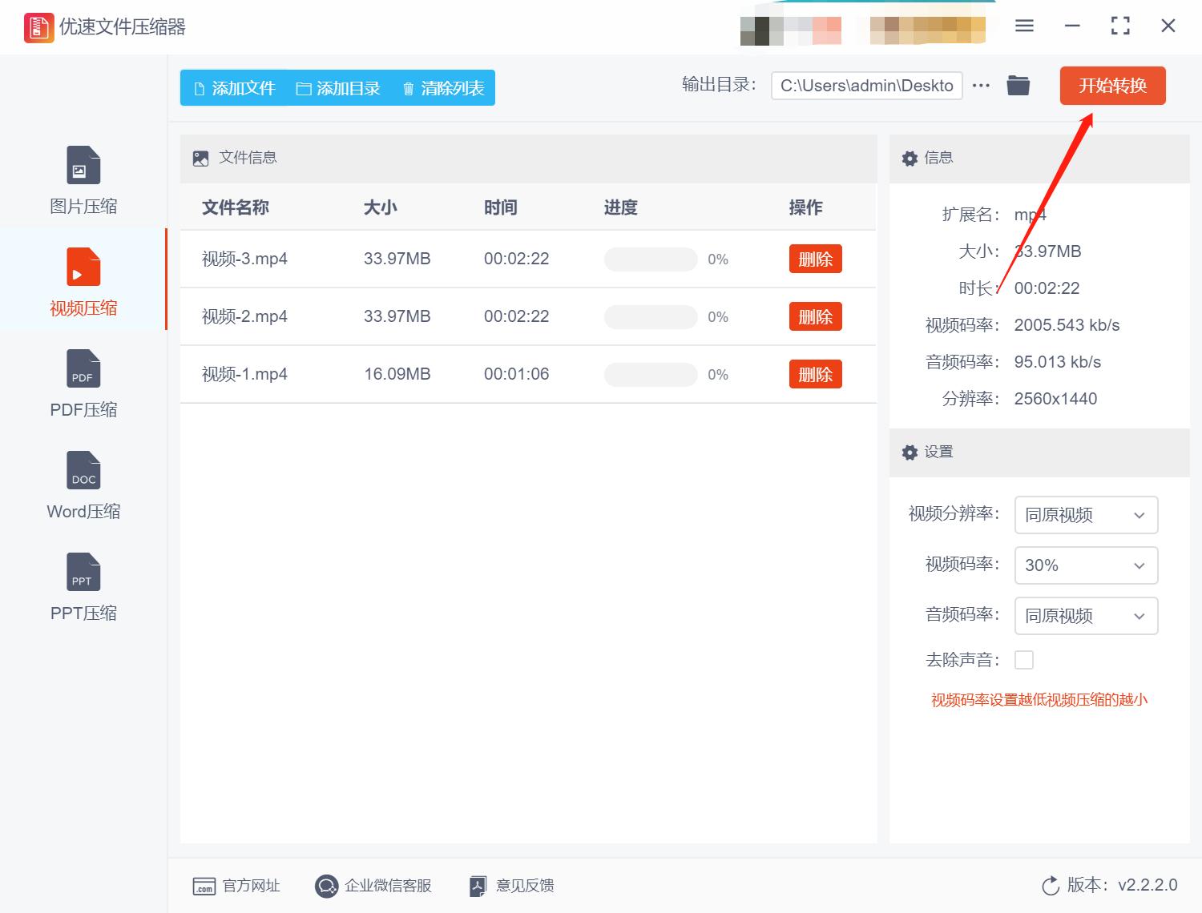Click the gear icon on the 设置 panel header
Viewport: 1202px width, 913px height.
(x=910, y=452)
